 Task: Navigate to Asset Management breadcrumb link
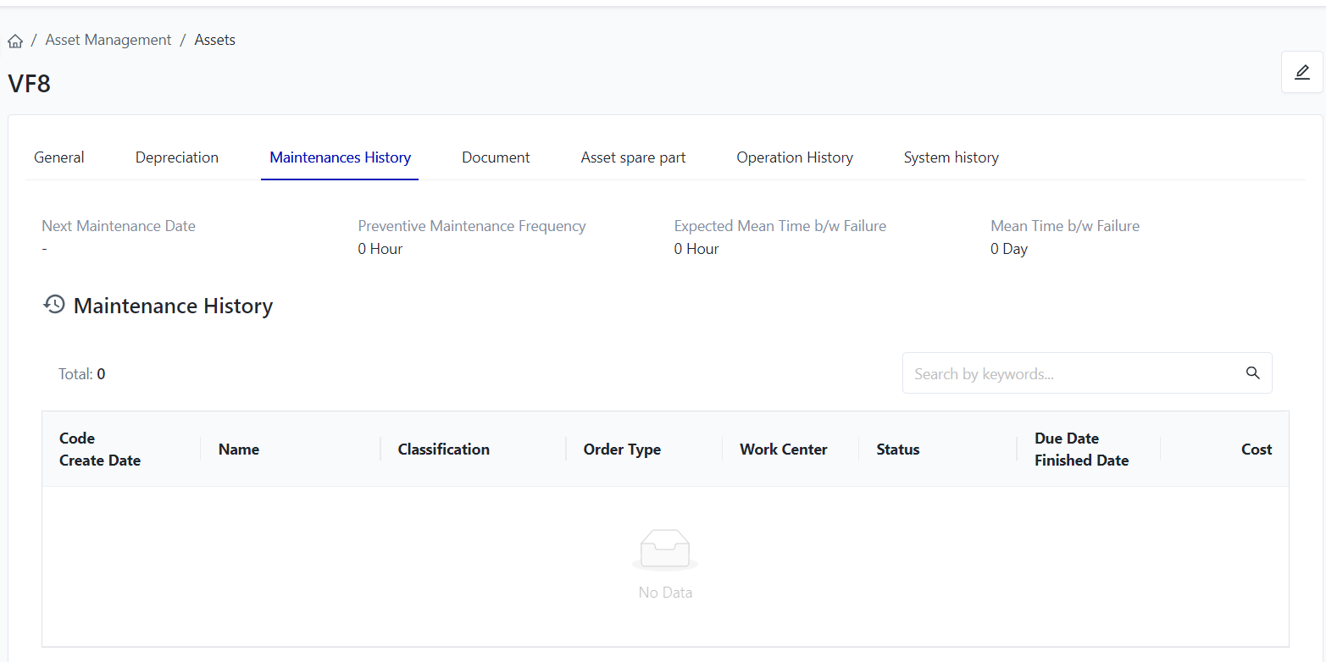coord(108,40)
